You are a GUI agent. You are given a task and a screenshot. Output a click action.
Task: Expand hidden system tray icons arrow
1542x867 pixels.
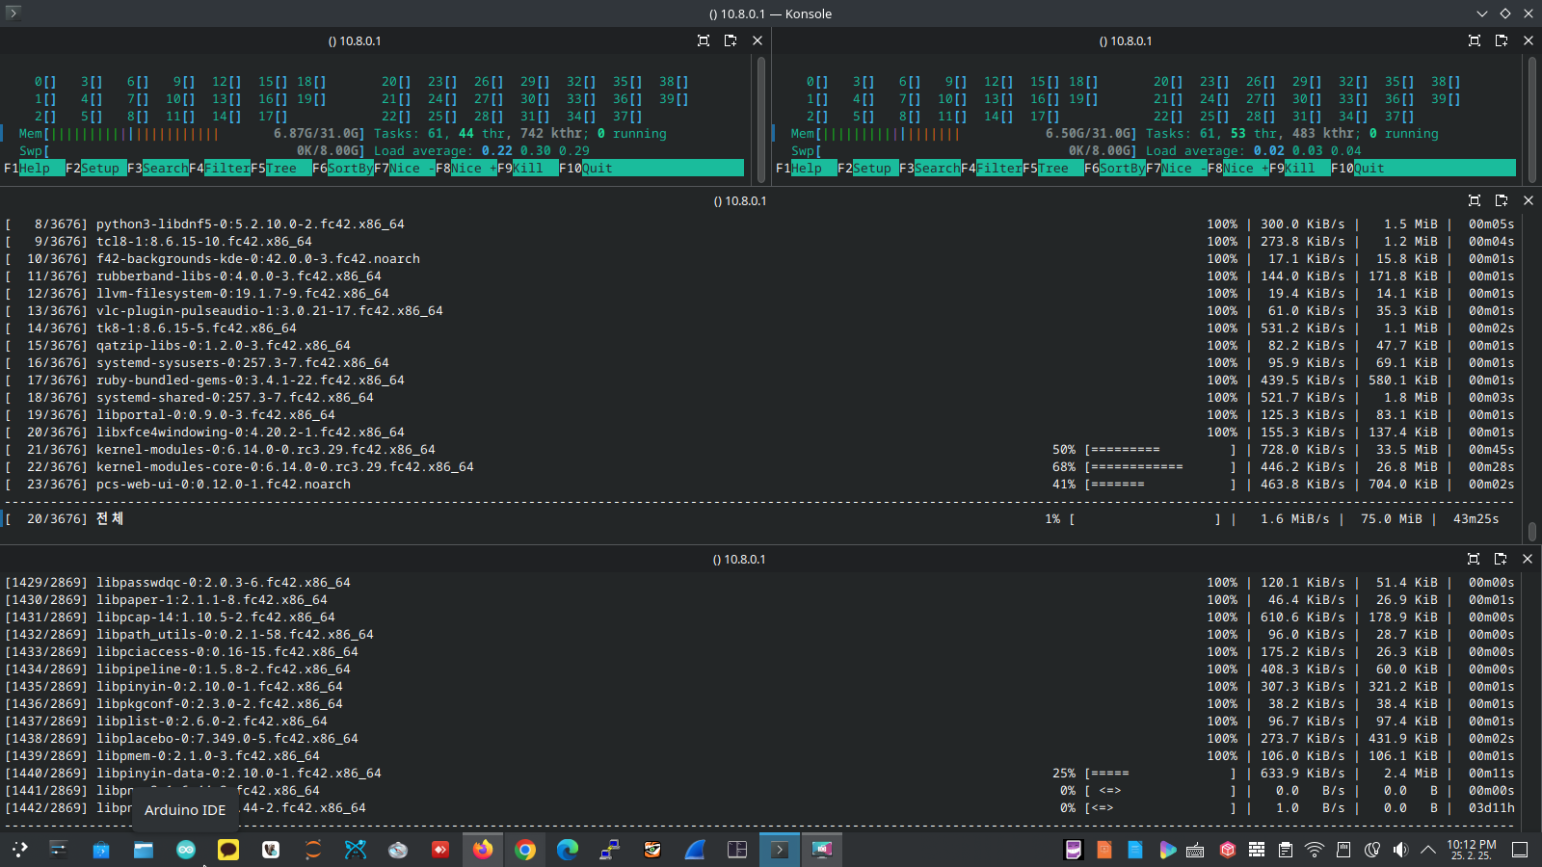[1428, 850]
